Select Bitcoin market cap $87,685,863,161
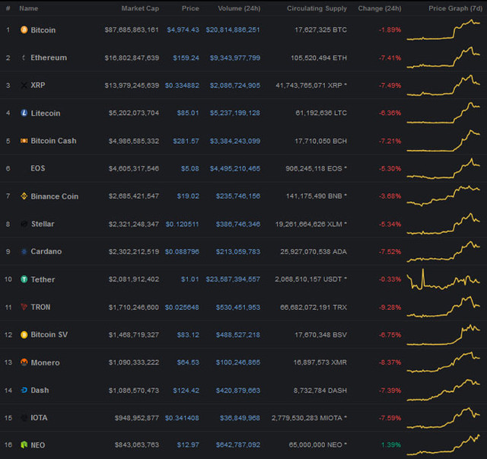487x459 pixels. [132, 30]
